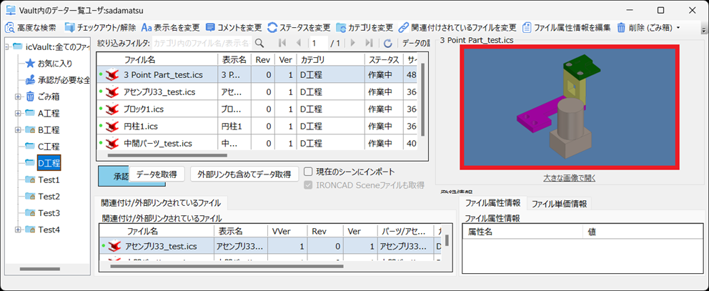Click 関連付けされているファイルを変更 link icon
Viewport: 709px width, 291px height.
point(403,28)
